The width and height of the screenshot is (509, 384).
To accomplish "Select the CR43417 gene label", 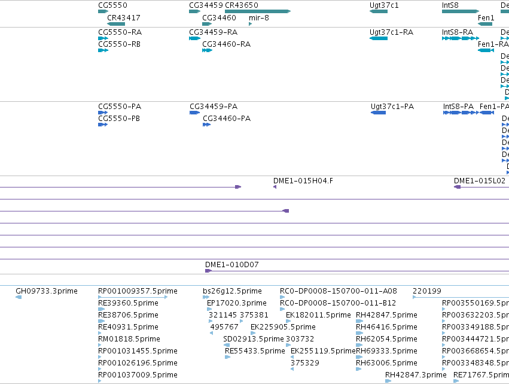I will click(124, 17).
